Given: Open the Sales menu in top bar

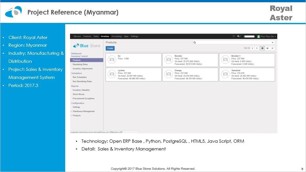Looking at the screenshot, I should pyautogui.click(x=96, y=36).
